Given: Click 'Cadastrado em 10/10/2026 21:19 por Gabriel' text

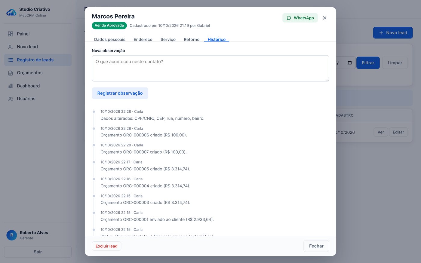Looking at the screenshot, I should [x=170, y=26].
